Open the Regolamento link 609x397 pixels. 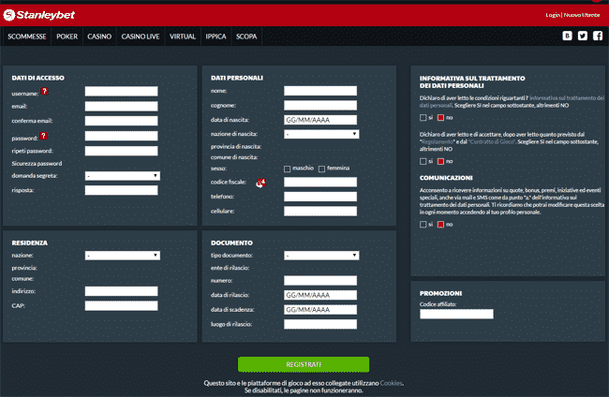pos(438,142)
